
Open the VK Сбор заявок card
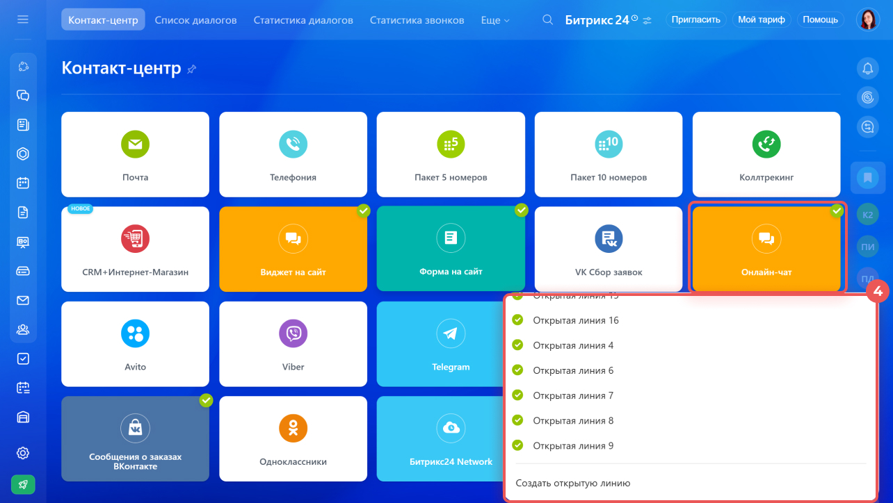pyautogui.click(x=609, y=249)
